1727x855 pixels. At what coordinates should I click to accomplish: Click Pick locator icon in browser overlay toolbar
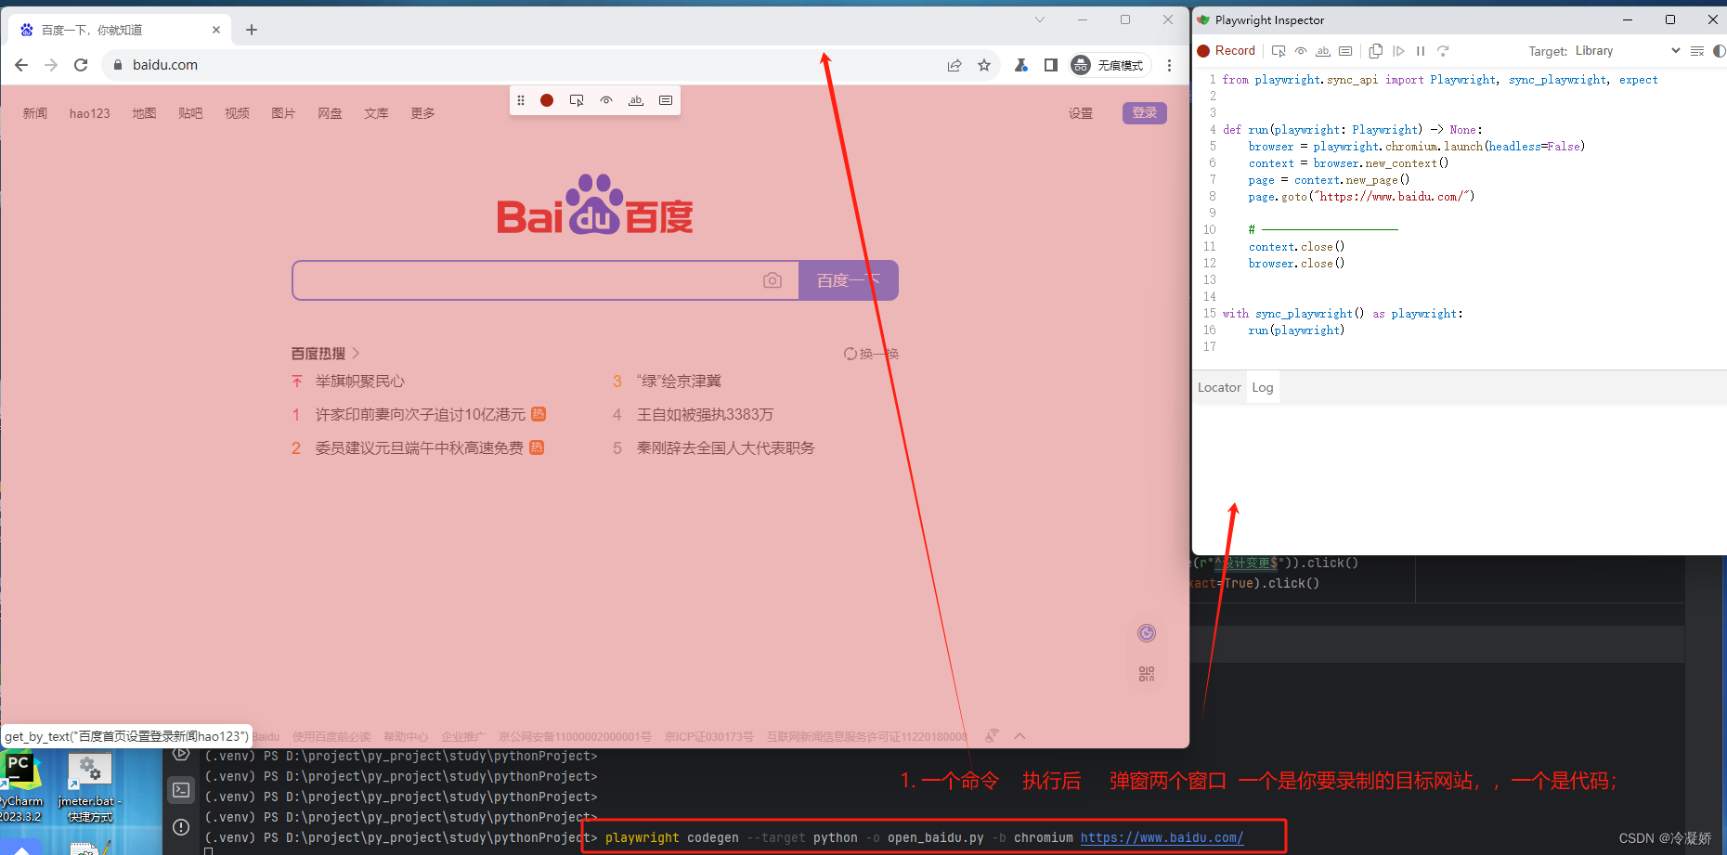point(577,100)
